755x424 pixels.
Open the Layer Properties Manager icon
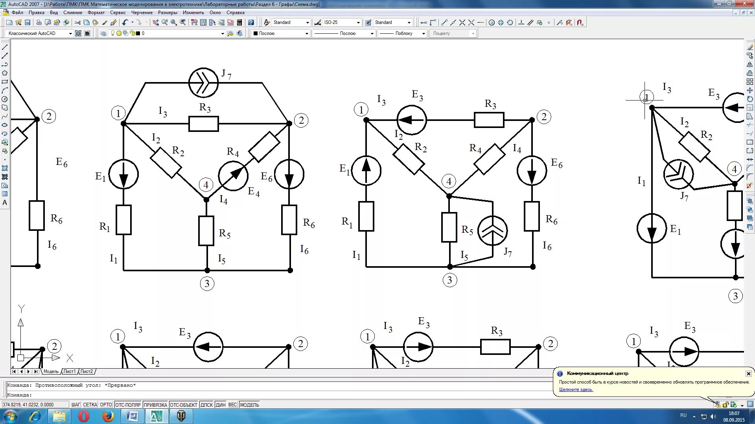click(x=103, y=33)
